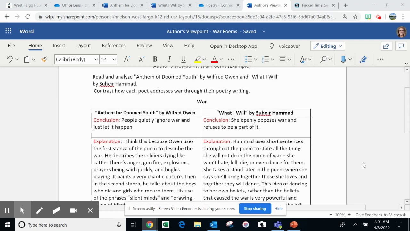Select the Screencastify mouse cursor tool
The height and width of the screenshot is (231, 410).
click(x=22, y=210)
